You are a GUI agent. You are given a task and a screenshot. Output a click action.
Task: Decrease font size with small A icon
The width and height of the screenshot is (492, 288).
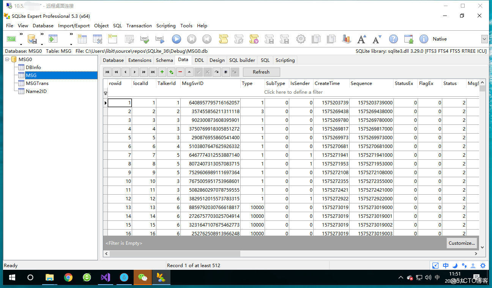[x=377, y=39]
